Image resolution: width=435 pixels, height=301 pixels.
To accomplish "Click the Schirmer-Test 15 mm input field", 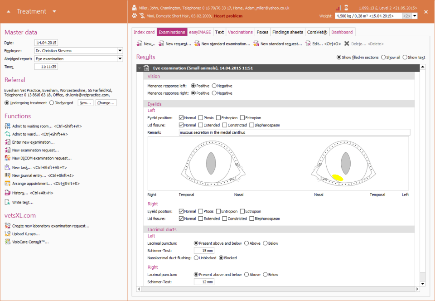I will (204, 250).
